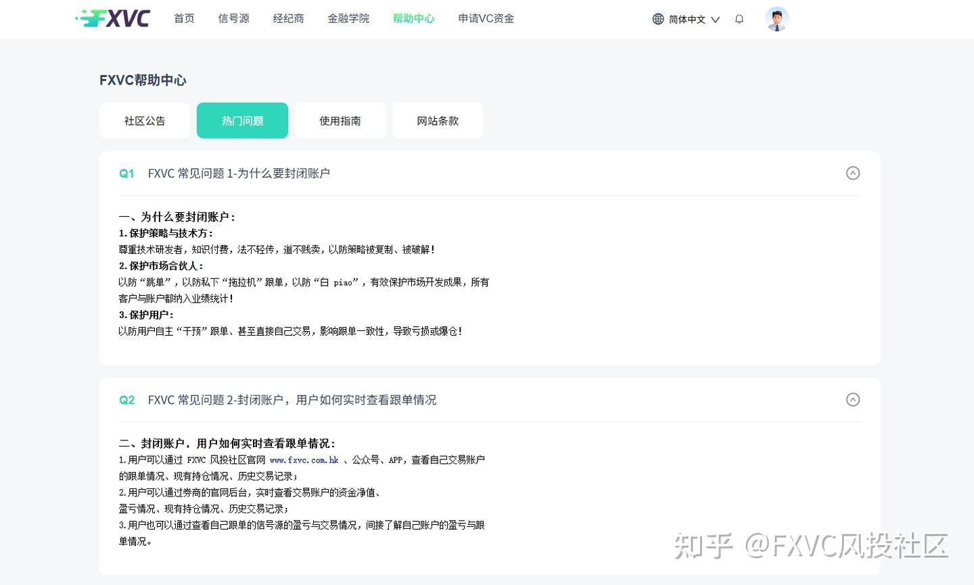Click the FXVC logo
This screenshot has width=974, height=585.
112,18
